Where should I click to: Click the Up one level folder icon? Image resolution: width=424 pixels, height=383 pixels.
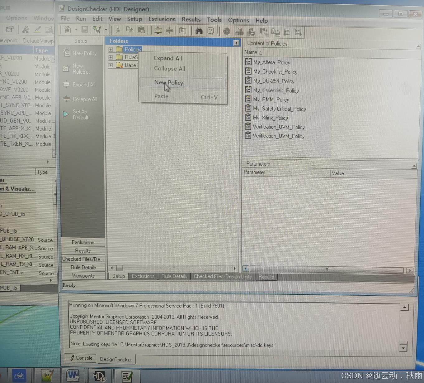coord(182,31)
